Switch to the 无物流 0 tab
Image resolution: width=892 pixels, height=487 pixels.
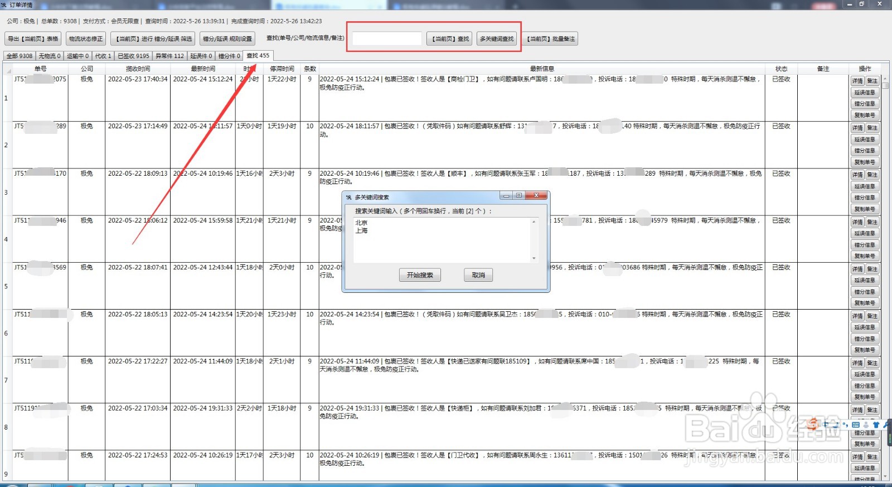coord(50,56)
